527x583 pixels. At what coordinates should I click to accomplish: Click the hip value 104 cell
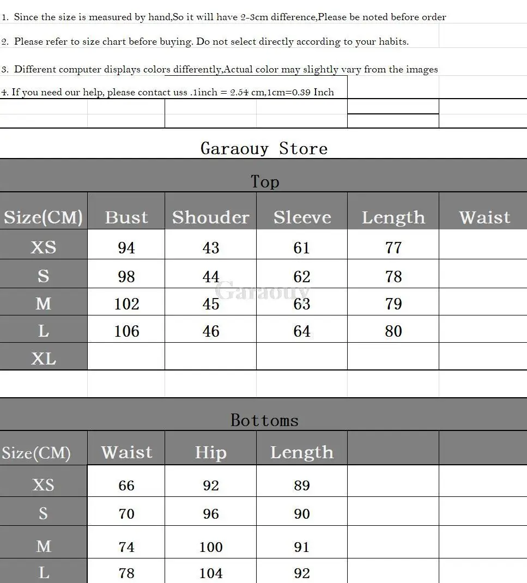point(210,573)
